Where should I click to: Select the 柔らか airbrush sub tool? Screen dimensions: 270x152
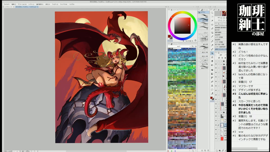203,19
